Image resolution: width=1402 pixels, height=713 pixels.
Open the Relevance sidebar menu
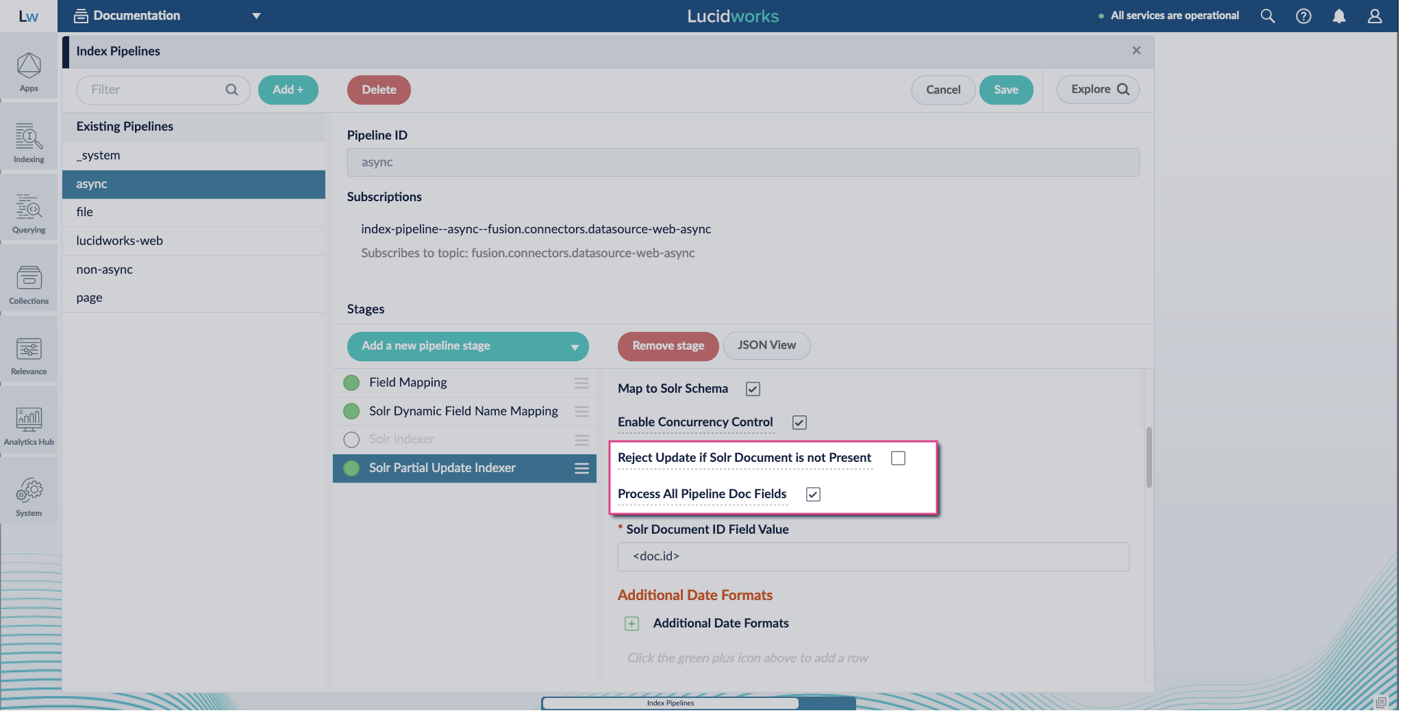pos(29,354)
